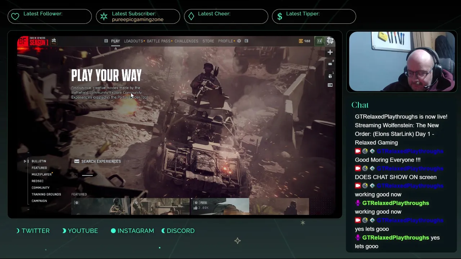Click the last green GTRelaxedPlaythroughs username
This screenshot has height=259, width=461.
(395, 237)
